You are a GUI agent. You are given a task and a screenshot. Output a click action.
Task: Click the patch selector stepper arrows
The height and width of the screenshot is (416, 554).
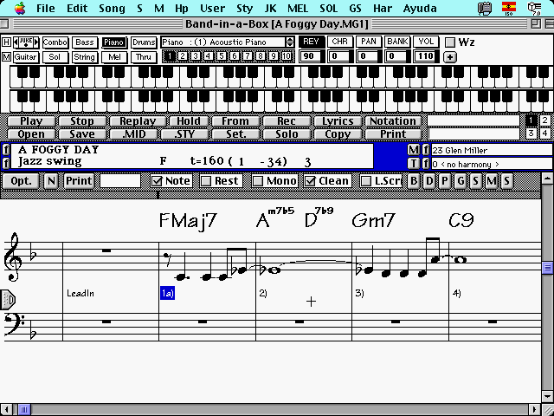(x=290, y=42)
